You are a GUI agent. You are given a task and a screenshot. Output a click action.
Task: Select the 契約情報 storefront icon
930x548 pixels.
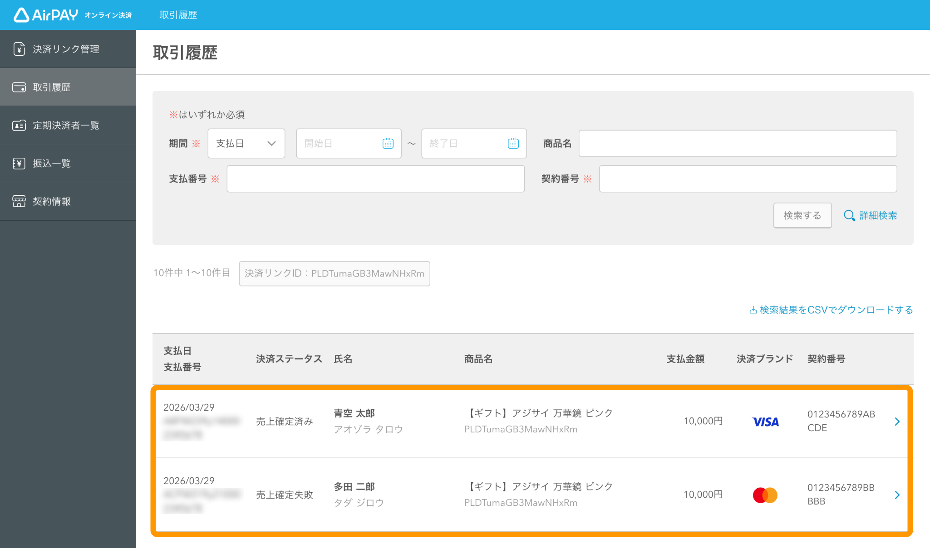pos(19,201)
